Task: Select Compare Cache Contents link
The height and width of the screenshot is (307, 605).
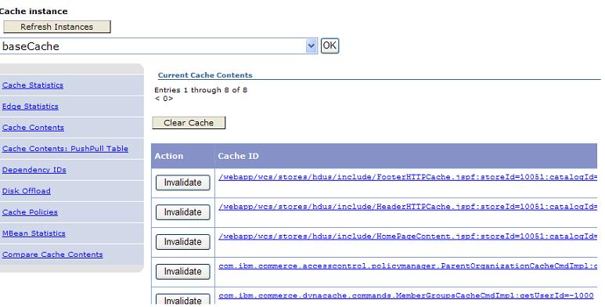Action: pos(52,255)
